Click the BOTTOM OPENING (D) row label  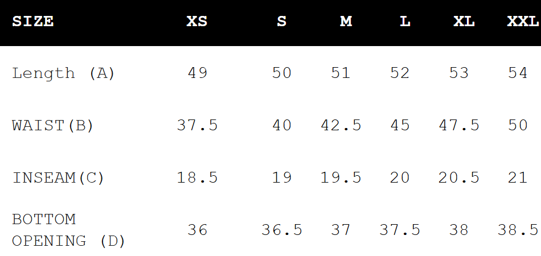coord(68,230)
